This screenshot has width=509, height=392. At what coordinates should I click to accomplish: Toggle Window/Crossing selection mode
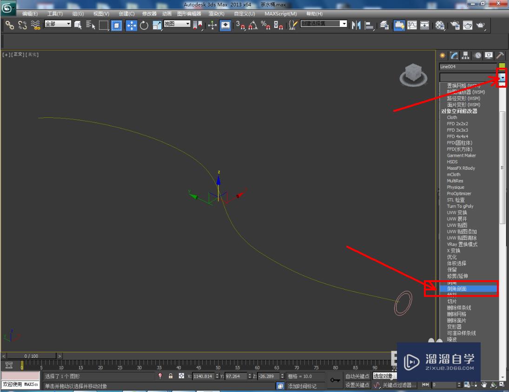tap(116, 25)
